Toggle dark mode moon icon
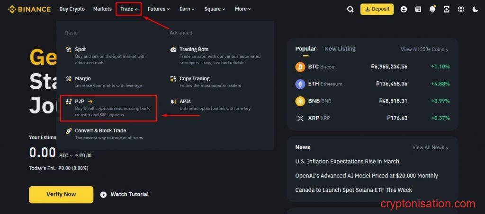Screen dimensions: 485x214 tap(475, 9)
